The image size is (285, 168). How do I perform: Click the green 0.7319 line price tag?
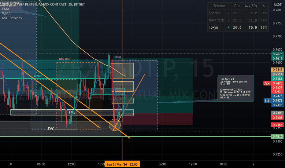pos(277,137)
